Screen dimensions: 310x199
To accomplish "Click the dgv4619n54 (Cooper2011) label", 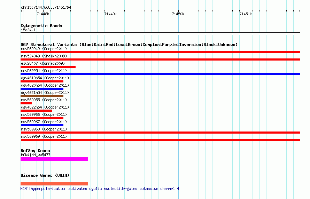I will (x=45, y=78).
